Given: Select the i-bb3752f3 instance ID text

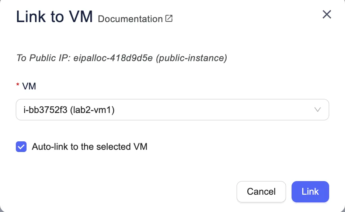Looking at the screenshot, I should tap(45, 110).
